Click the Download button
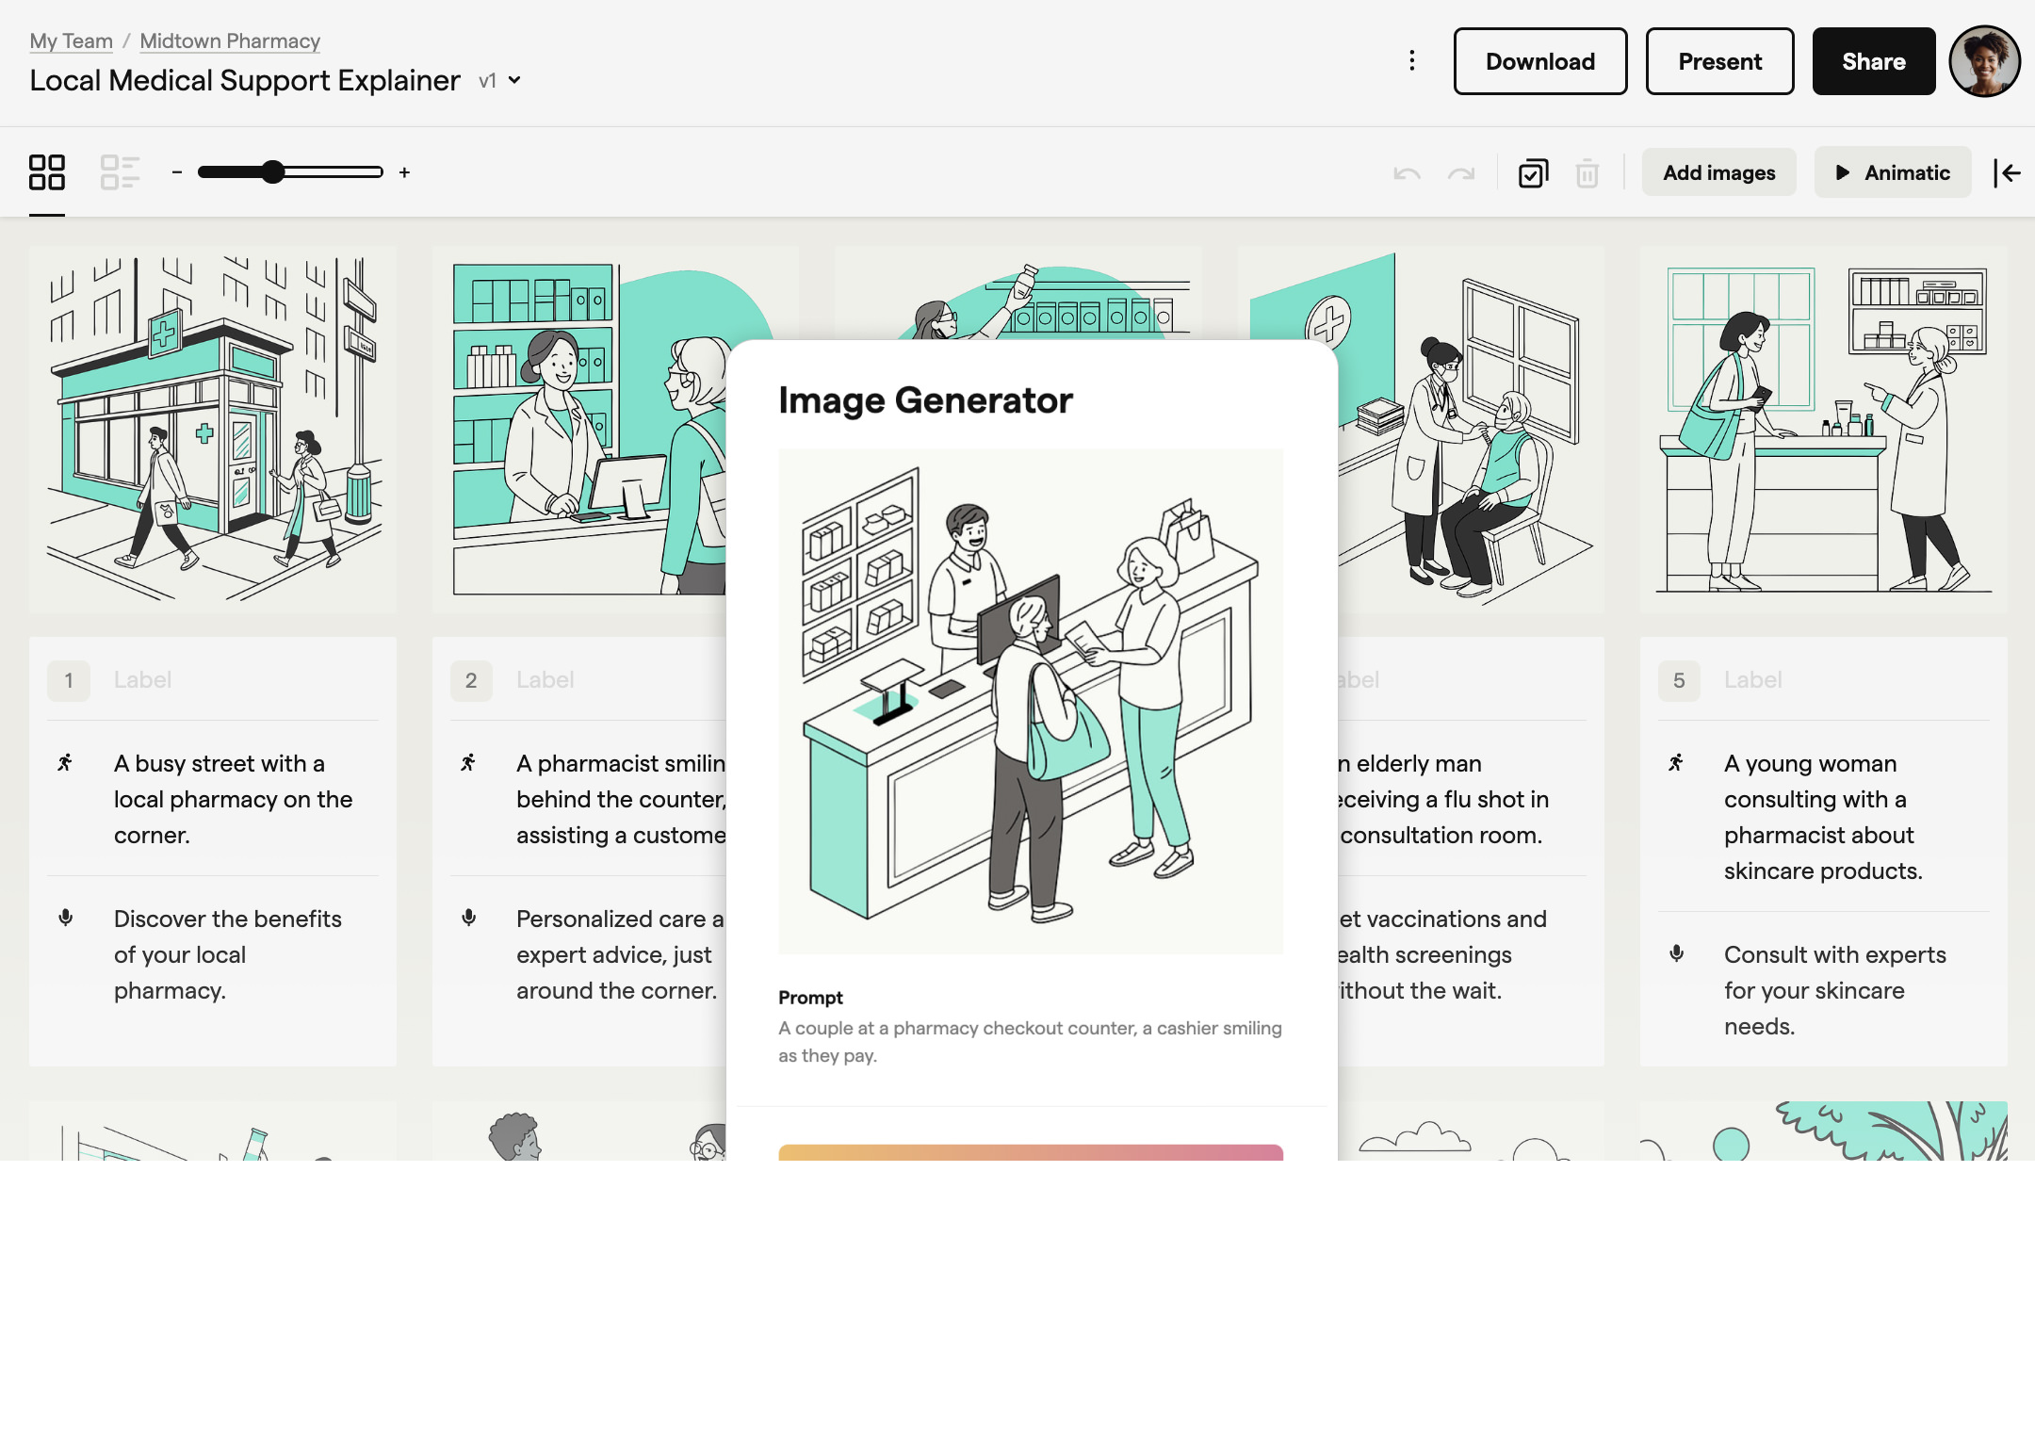Viewport: 2035px width, 1432px height. click(1539, 60)
